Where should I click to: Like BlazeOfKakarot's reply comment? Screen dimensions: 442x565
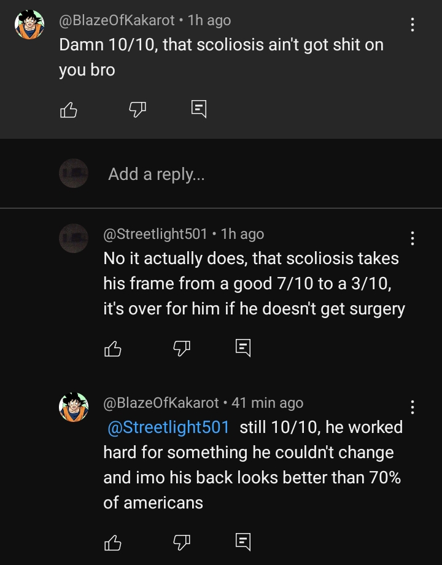pyautogui.click(x=113, y=542)
